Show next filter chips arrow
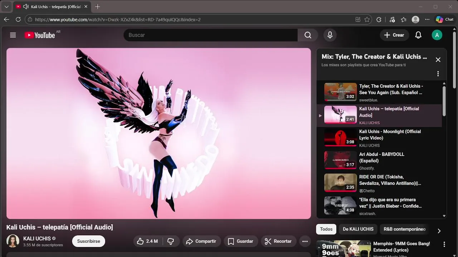Image resolution: width=458 pixels, height=257 pixels. click(439, 231)
